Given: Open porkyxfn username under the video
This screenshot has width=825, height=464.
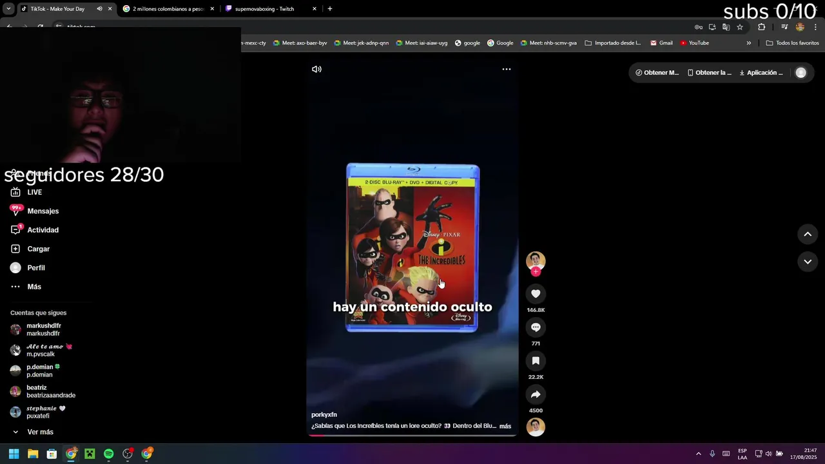Looking at the screenshot, I should tap(324, 414).
